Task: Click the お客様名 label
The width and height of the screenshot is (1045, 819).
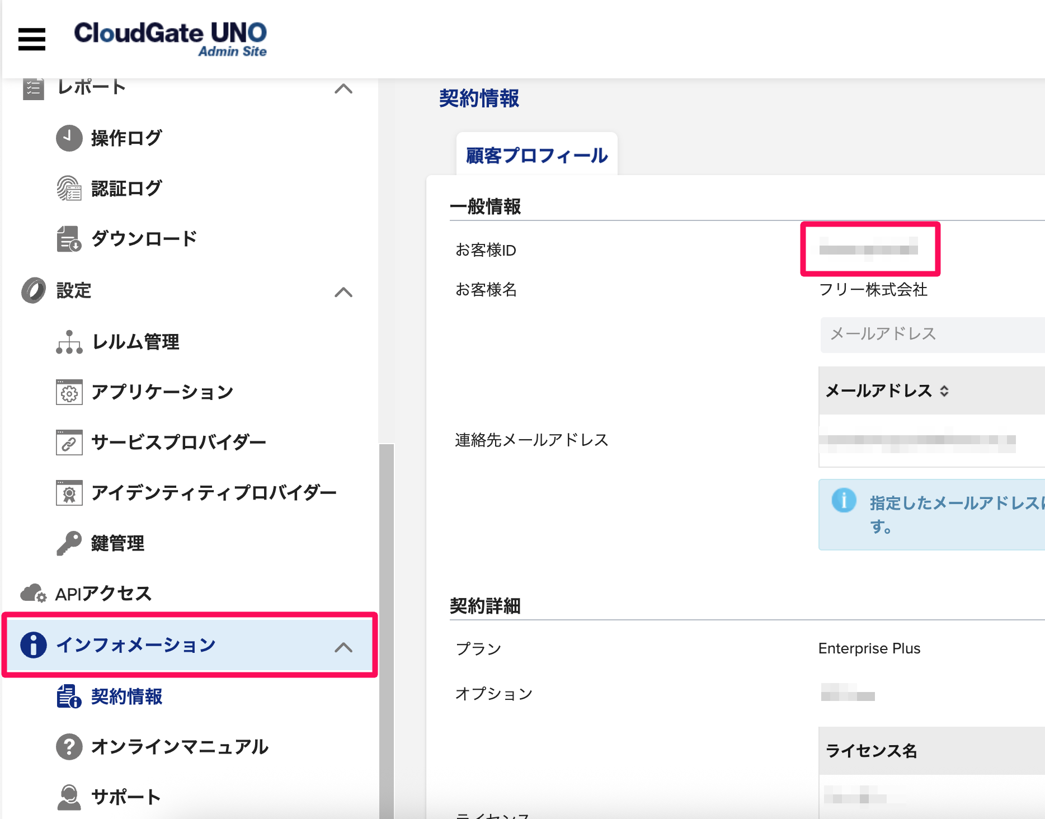Action: coord(486,289)
